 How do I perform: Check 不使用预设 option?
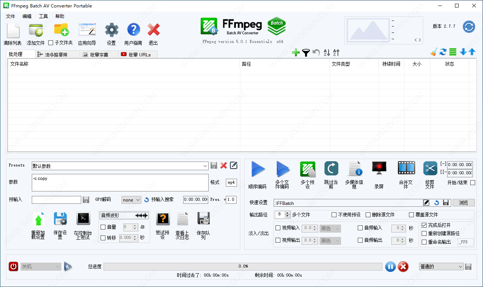point(334,215)
